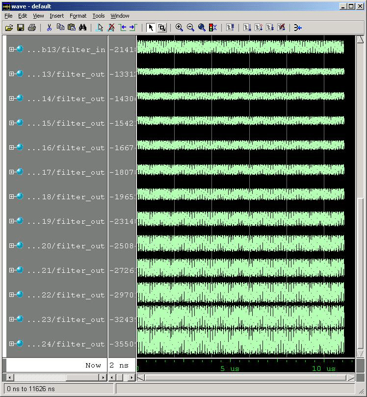Image resolution: width=367 pixels, height=397 pixels.
Task: Click the vertical scrollbar thumb
Action: pos(360,273)
